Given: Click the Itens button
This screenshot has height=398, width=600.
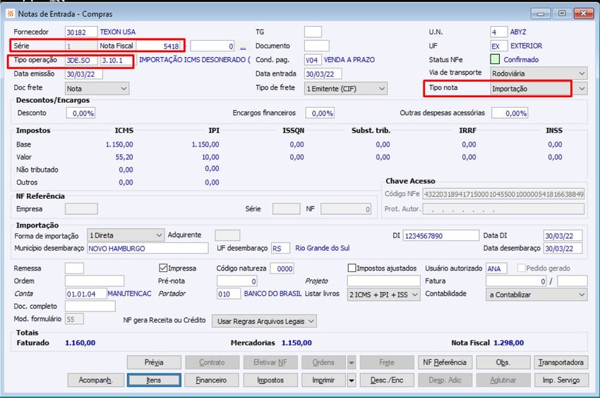Looking at the screenshot, I should click(154, 380).
